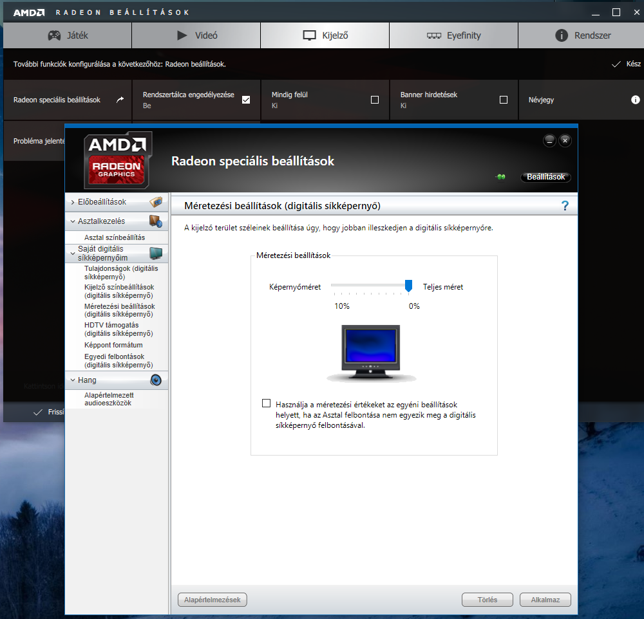644x619 pixels.
Task: Click the Kijelző monitor icon
Action: click(309, 35)
